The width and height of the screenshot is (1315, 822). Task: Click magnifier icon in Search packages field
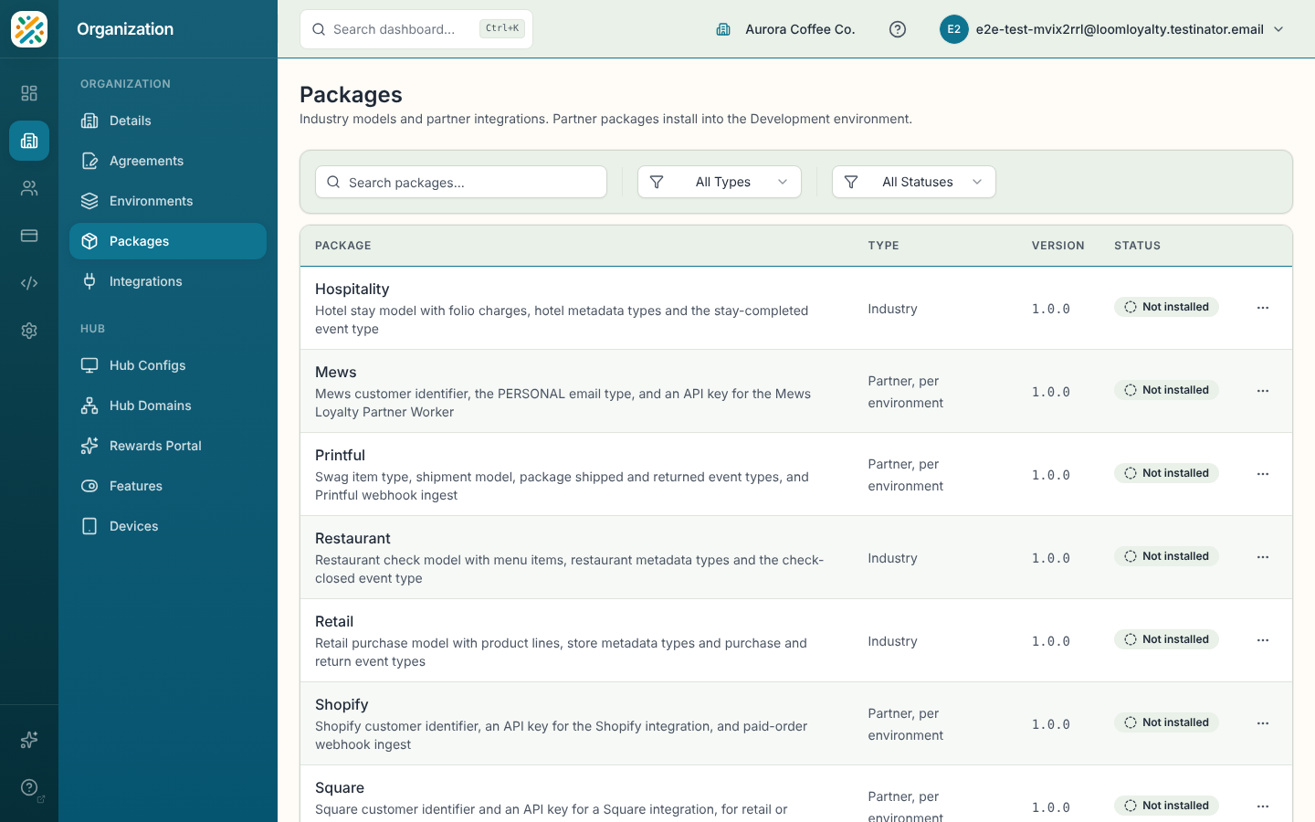point(333,182)
